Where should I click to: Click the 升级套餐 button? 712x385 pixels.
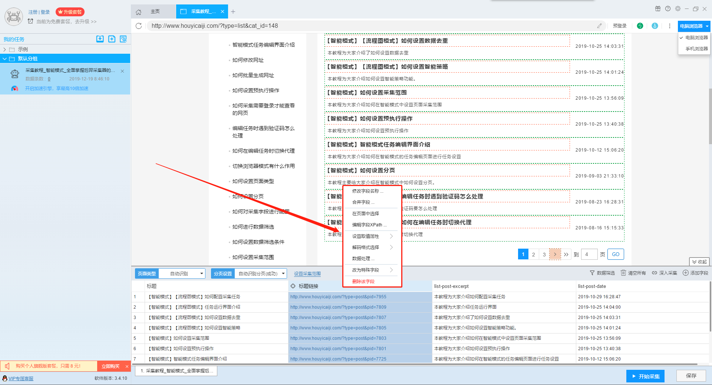[70, 12]
